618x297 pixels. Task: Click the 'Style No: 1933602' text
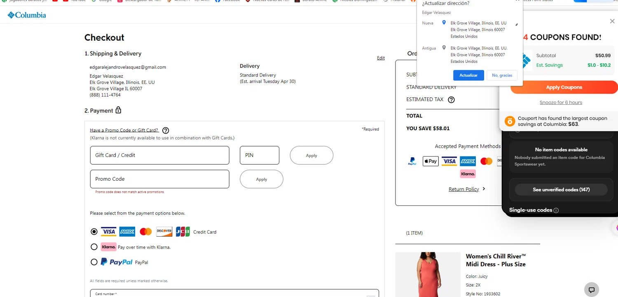483,294
